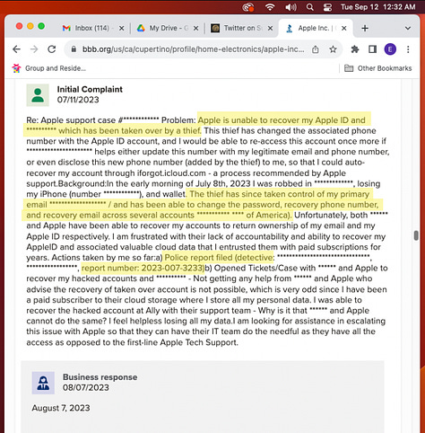
Task: Switch to the Gmail Inbox (114) tab
Action: pos(93,28)
